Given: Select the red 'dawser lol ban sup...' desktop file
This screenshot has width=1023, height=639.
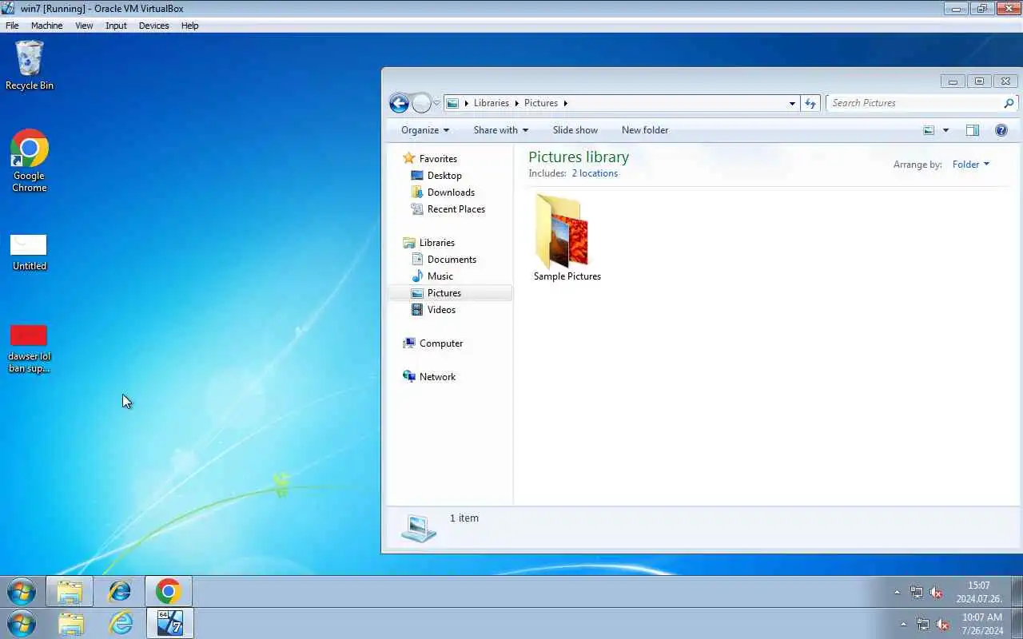Looking at the screenshot, I should [x=29, y=348].
